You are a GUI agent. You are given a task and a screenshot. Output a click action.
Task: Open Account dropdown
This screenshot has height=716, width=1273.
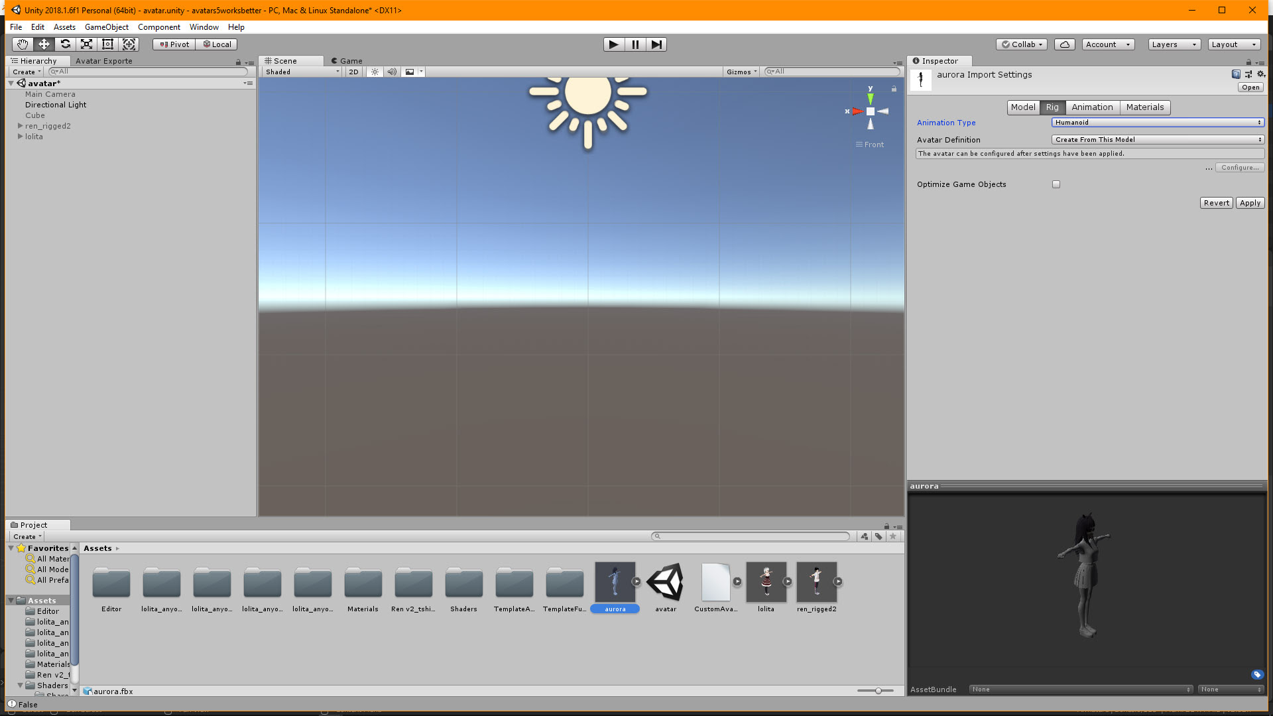tap(1108, 44)
